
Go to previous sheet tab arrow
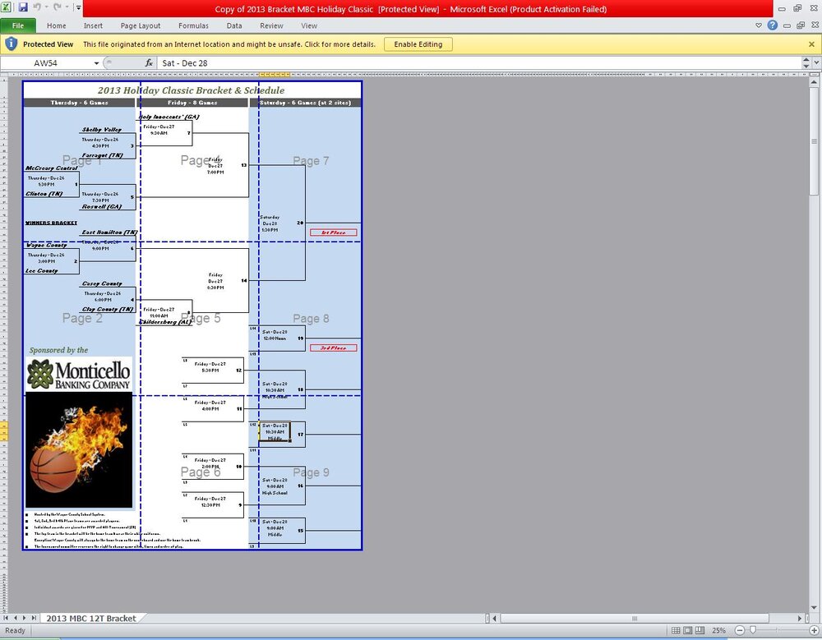15,618
